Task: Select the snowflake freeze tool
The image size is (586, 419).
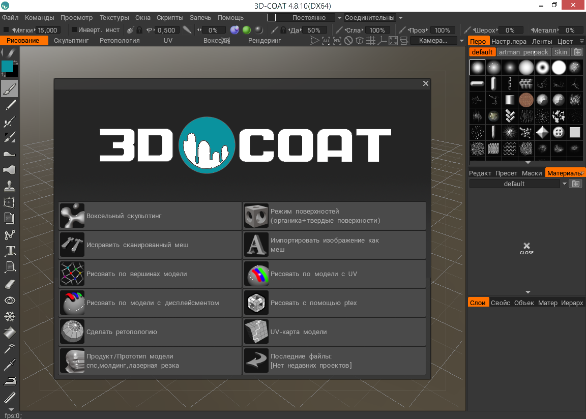Action: coord(9,317)
